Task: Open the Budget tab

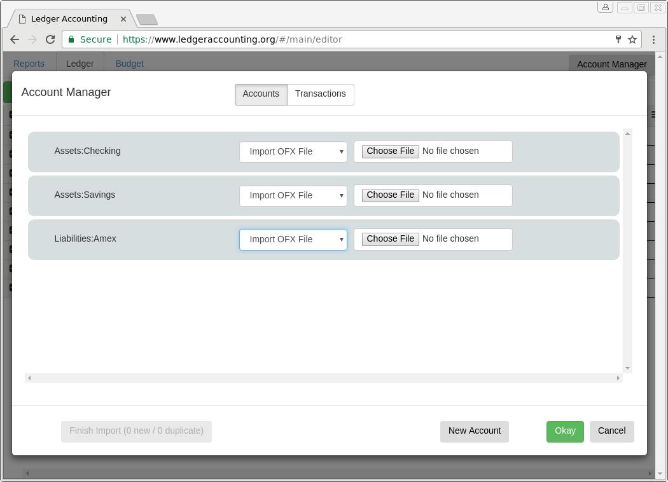Action: (x=130, y=64)
